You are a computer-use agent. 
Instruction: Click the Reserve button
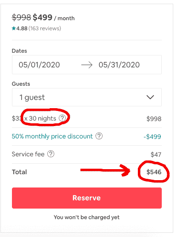coord(87,198)
